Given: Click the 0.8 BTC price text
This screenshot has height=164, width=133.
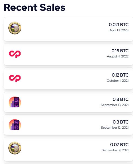Looking at the screenshot, I should (121, 99).
